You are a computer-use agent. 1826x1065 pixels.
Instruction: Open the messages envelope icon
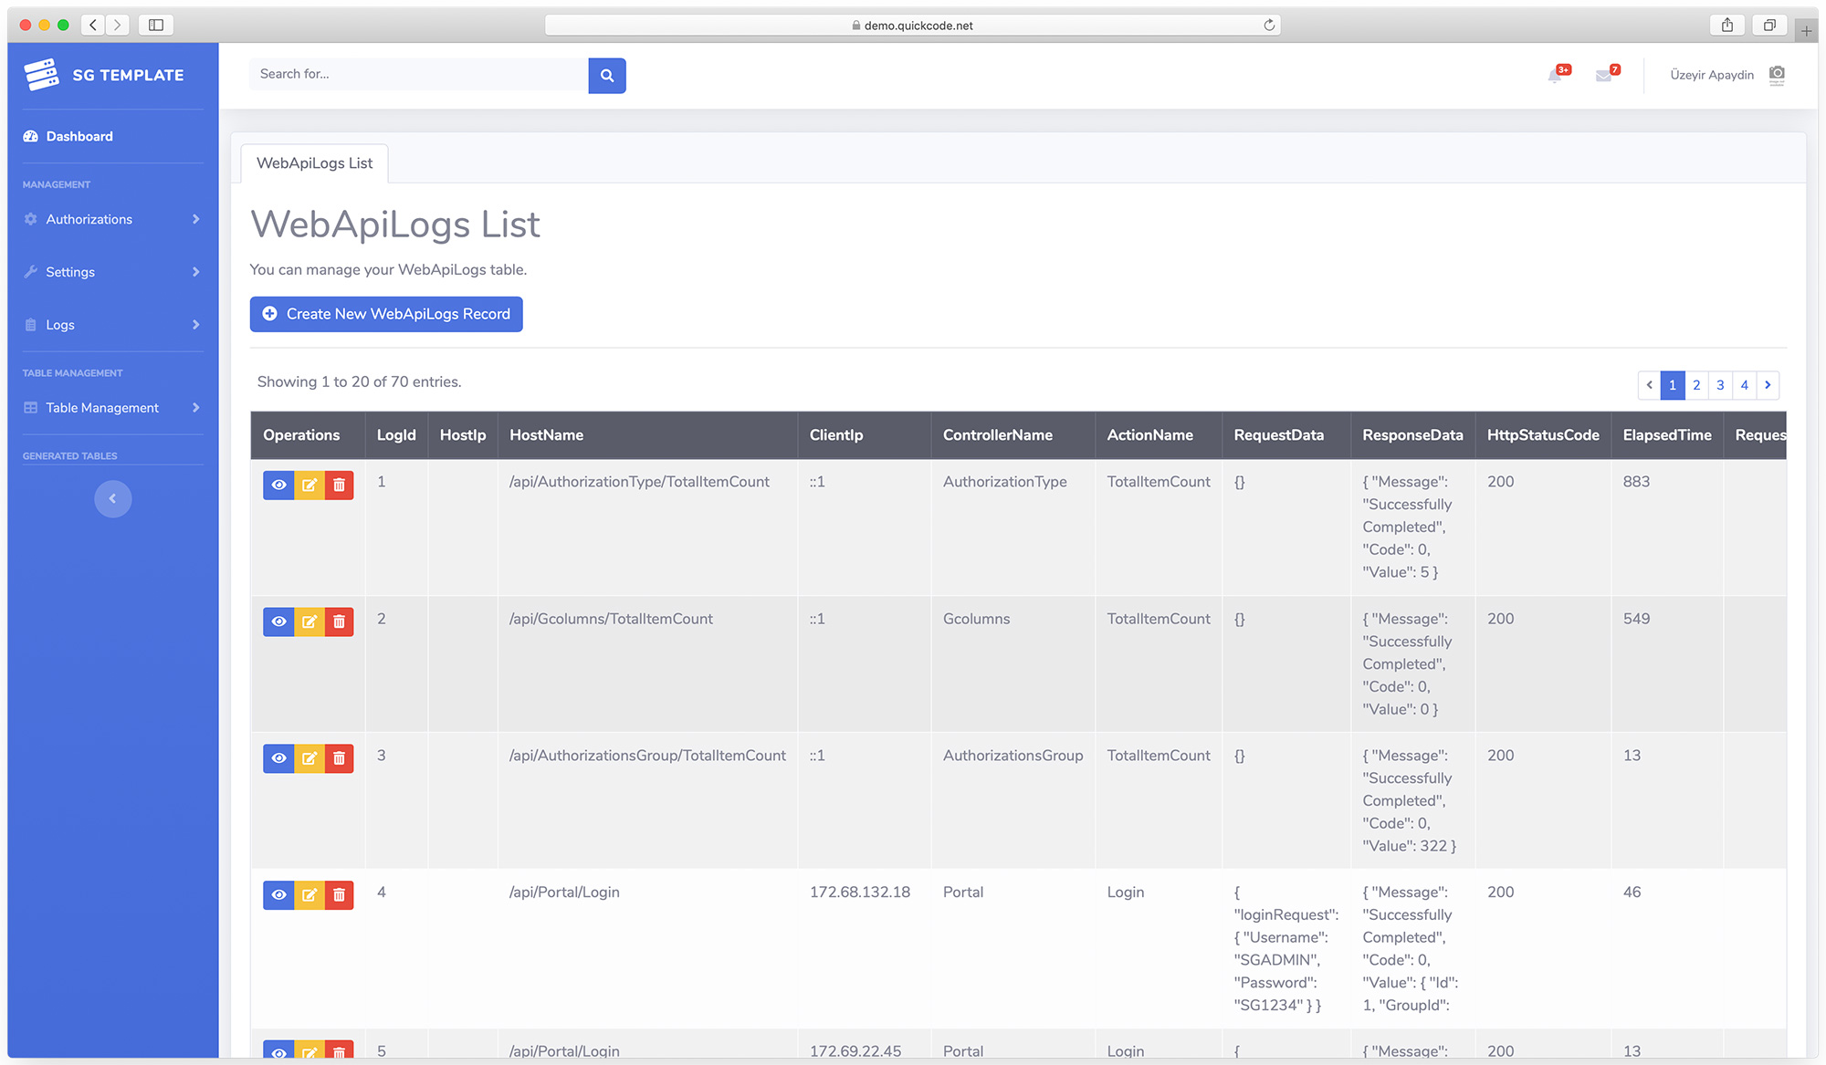tap(1603, 76)
